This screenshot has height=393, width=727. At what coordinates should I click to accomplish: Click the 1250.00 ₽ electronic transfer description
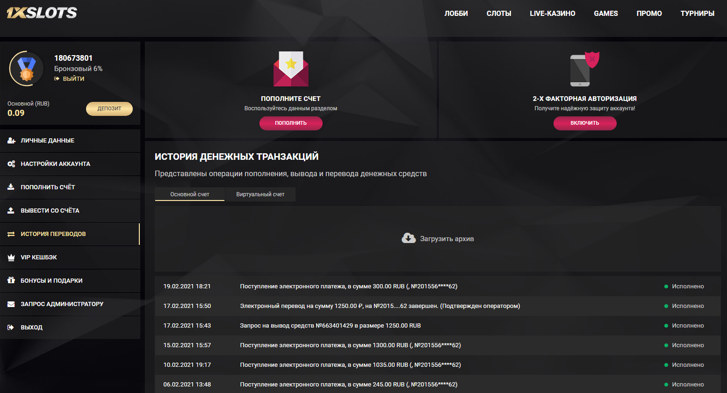(x=380, y=306)
